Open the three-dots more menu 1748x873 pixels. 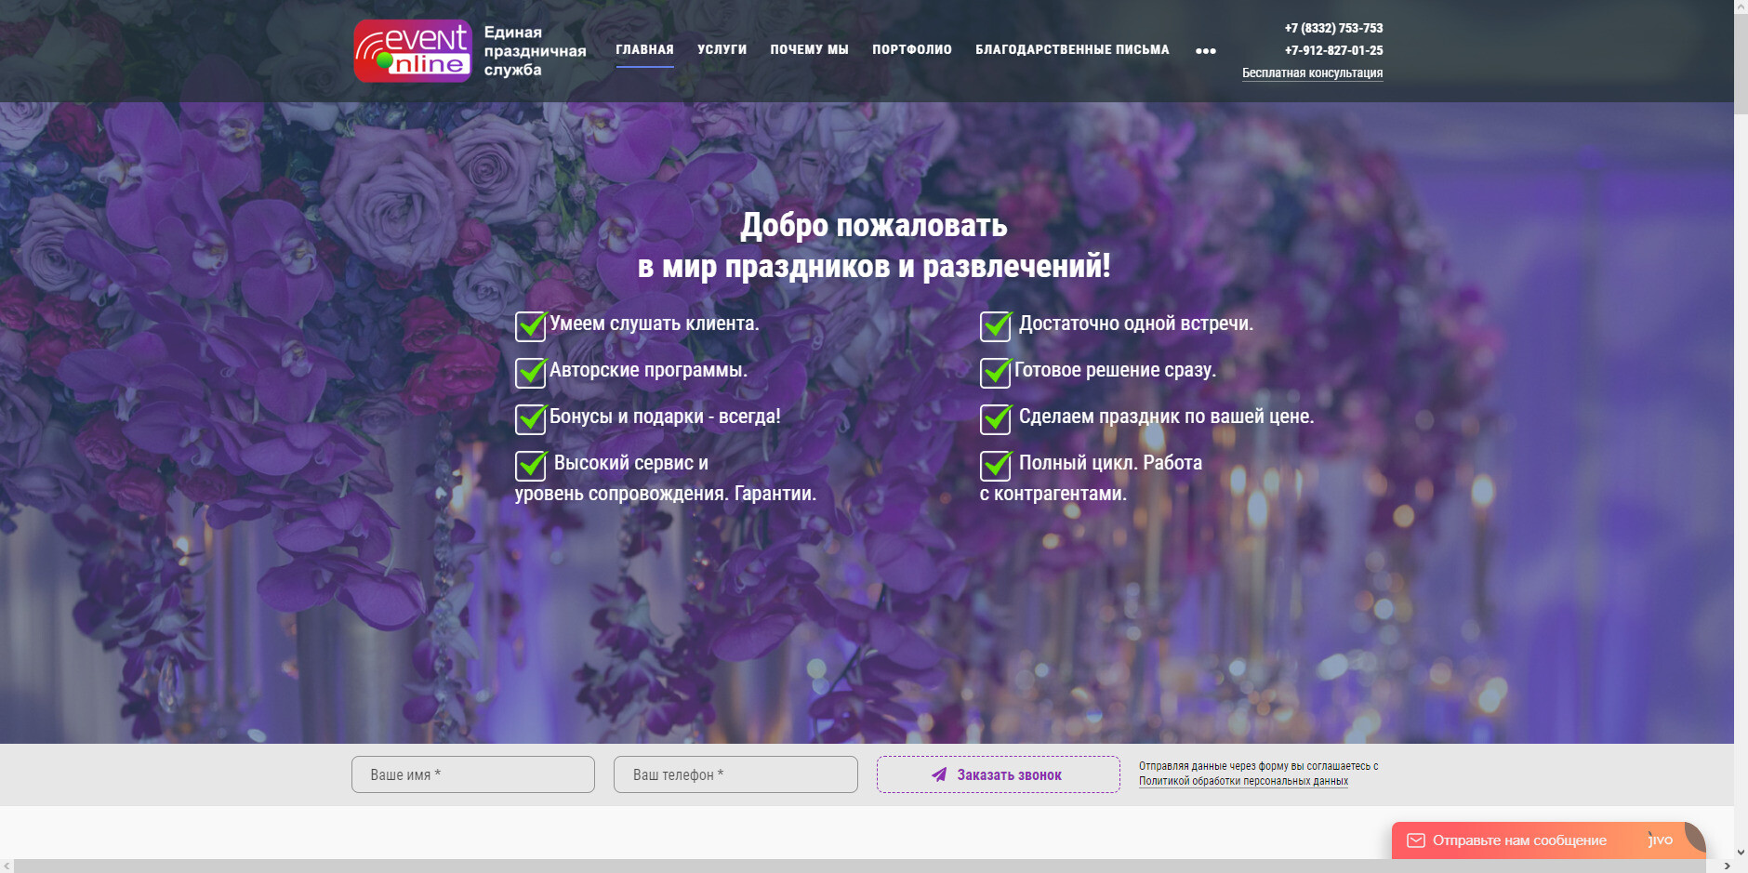click(1205, 51)
